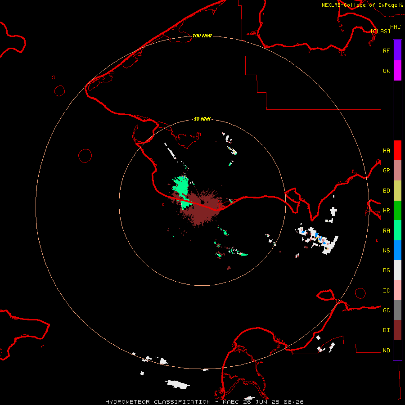Viewport: 405px width, 405px height.
Task: Pick the DS white legend swatch
Action: click(397, 270)
